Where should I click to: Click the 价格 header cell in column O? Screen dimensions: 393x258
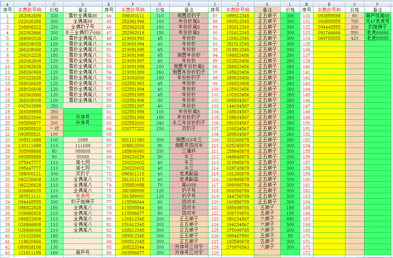[355, 10]
